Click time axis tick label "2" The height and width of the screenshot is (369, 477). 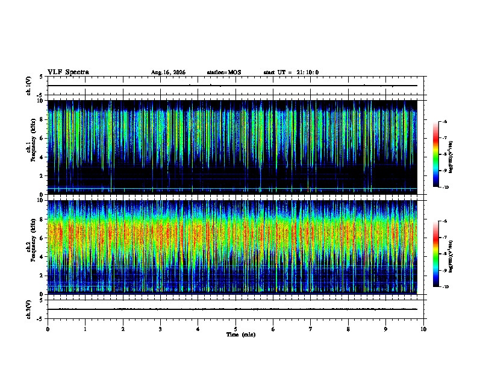(x=123, y=329)
